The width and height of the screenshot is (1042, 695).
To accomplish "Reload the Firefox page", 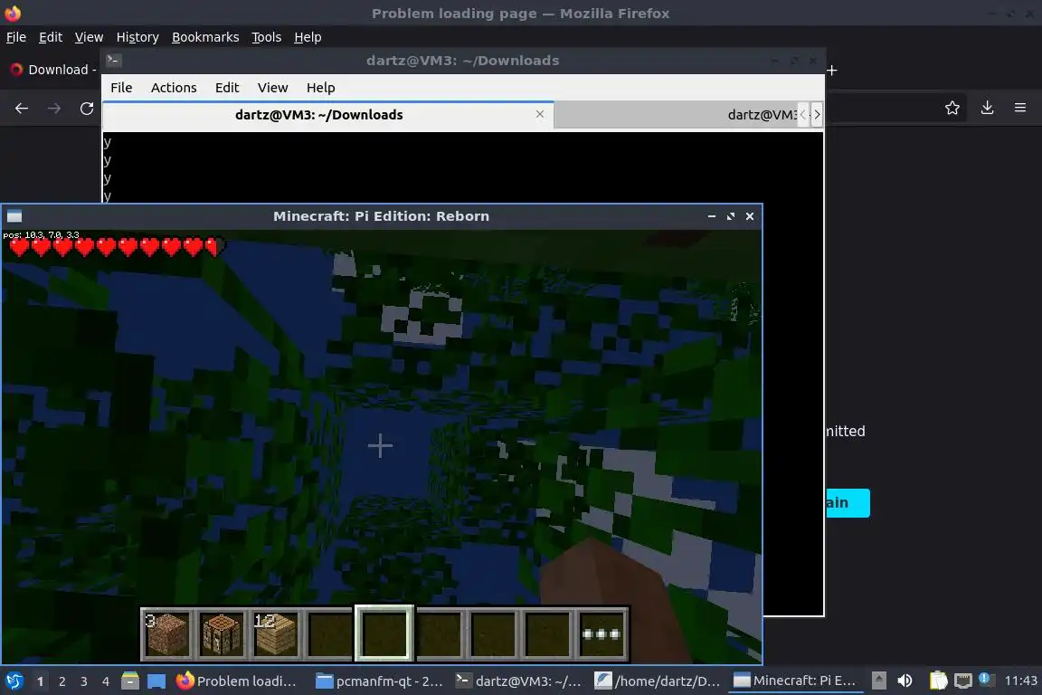I will 87,109.
